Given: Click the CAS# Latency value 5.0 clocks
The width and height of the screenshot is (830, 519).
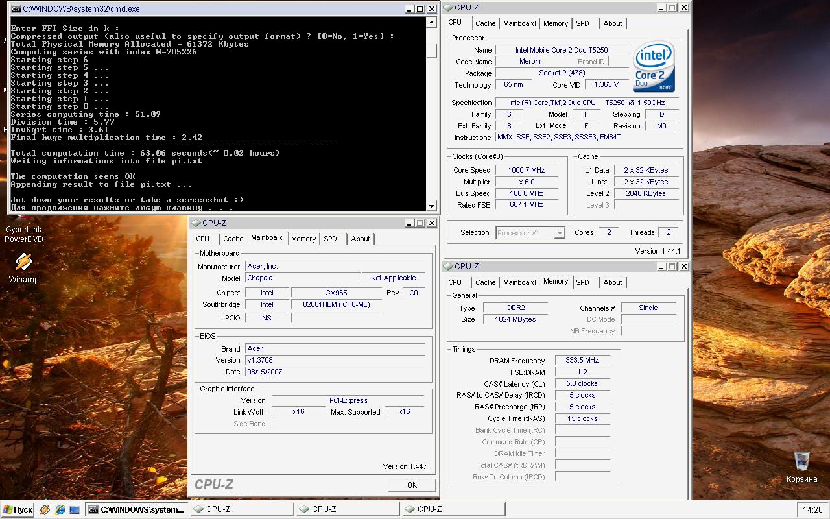Looking at the screenshot, I should (582, 383).
